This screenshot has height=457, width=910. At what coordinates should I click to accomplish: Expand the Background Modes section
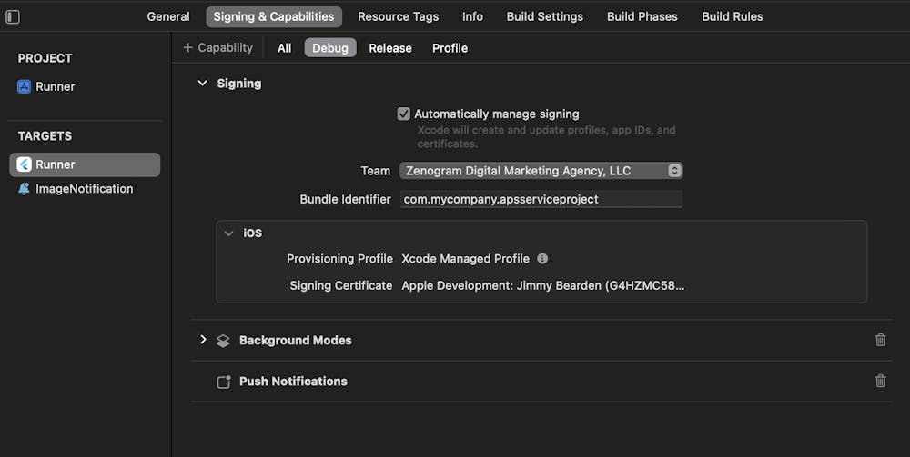pos(203,340)
